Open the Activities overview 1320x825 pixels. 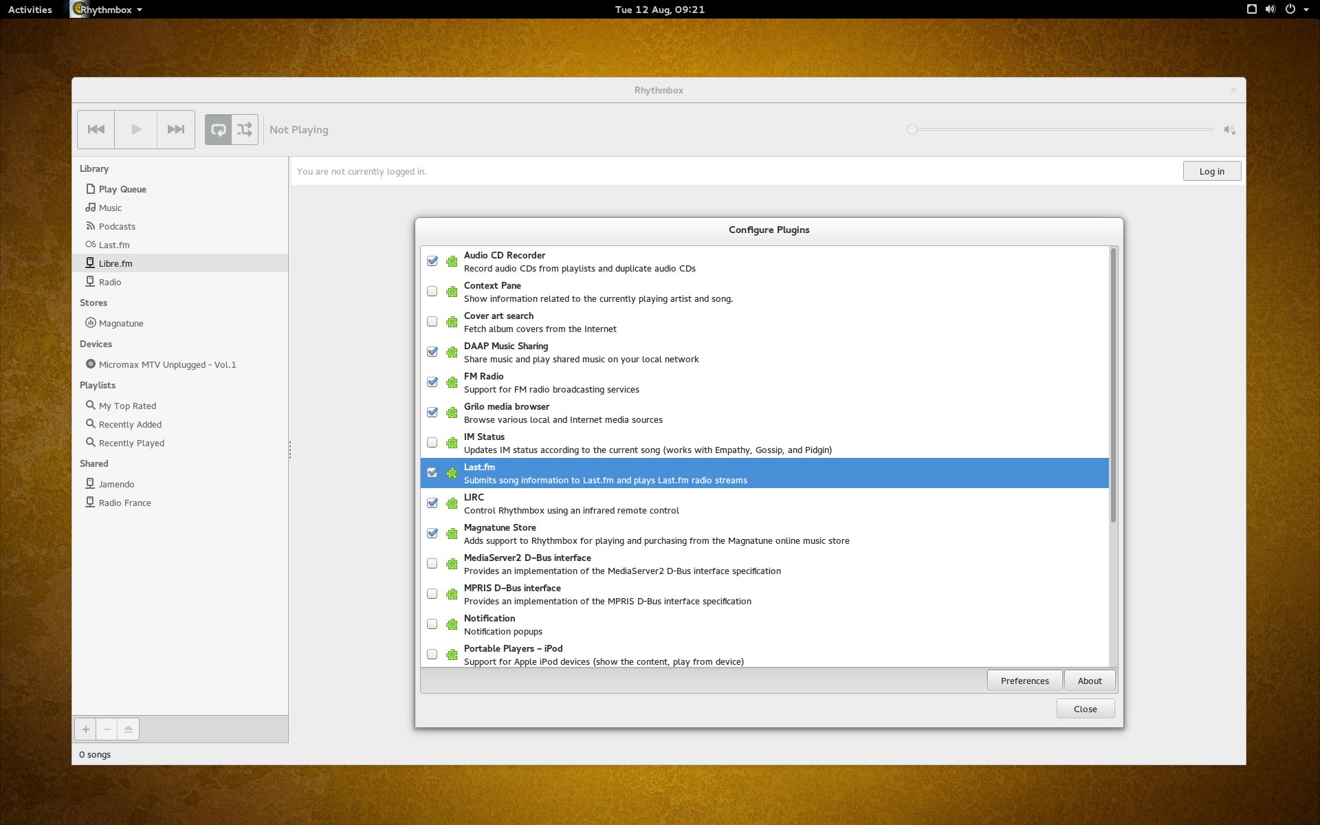click(30, 10)
